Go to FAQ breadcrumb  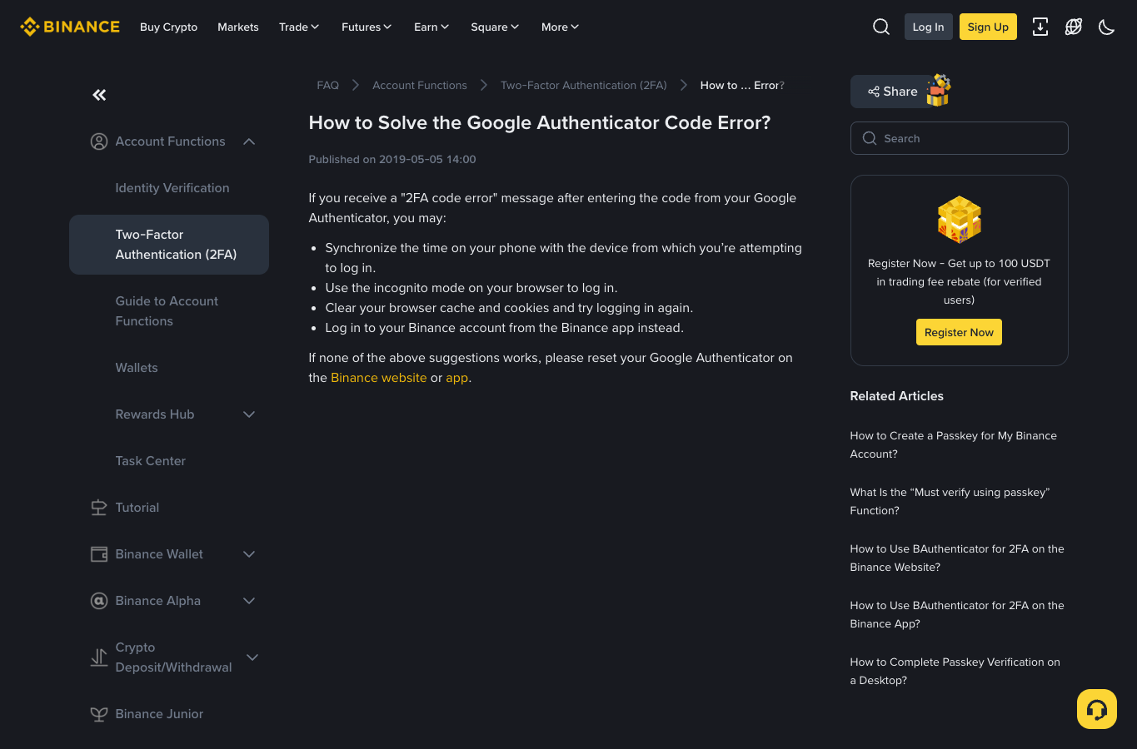(328, 85)
